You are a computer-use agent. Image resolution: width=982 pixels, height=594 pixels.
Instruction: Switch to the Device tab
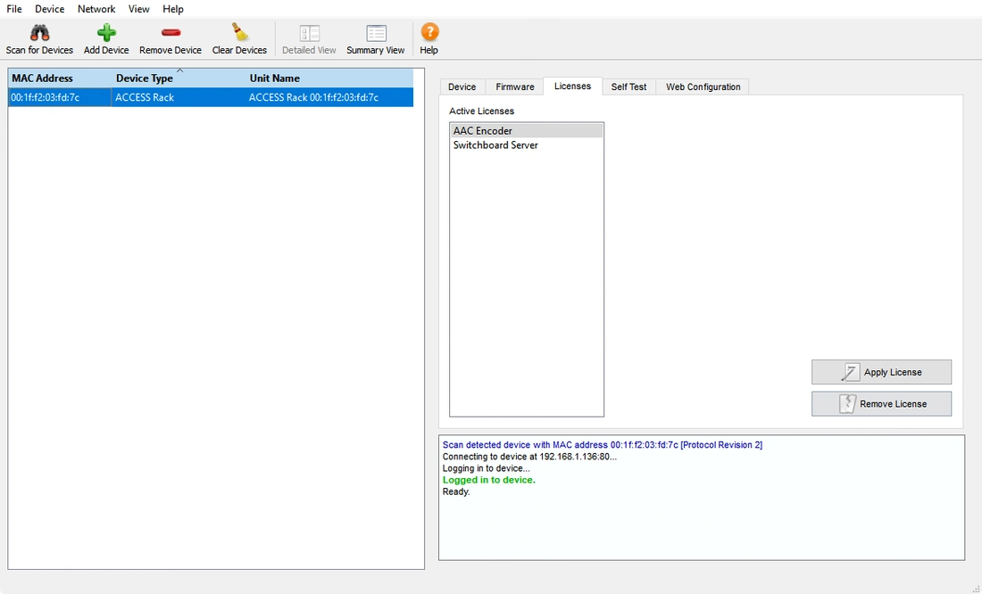pos(462,87)
